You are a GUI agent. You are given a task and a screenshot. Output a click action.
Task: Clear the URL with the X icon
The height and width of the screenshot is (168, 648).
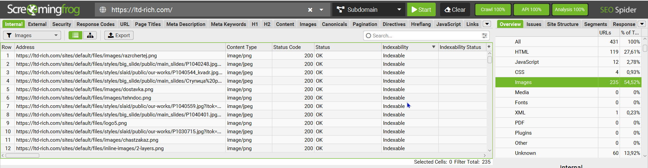pos(310,10)
